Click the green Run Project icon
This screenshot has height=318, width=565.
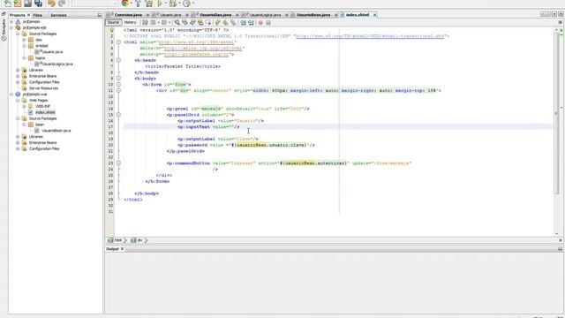point(160,4)
